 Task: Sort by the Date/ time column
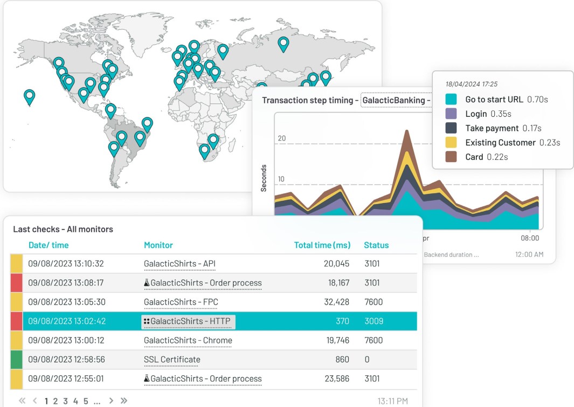[49, 245]
